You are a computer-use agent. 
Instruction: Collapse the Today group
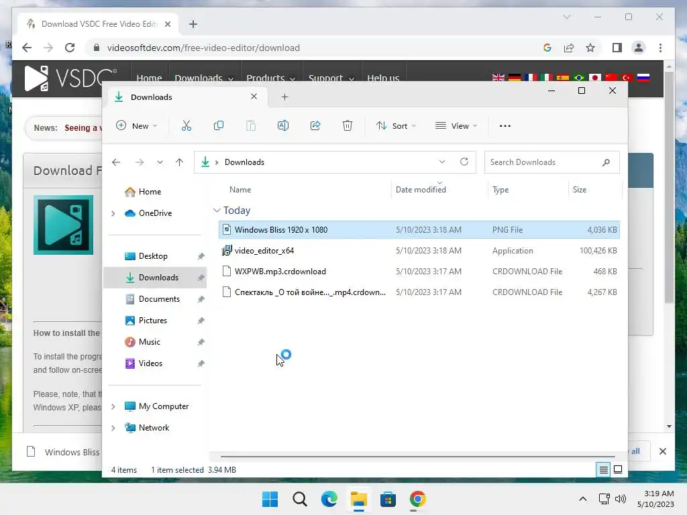tap(217, 211)
